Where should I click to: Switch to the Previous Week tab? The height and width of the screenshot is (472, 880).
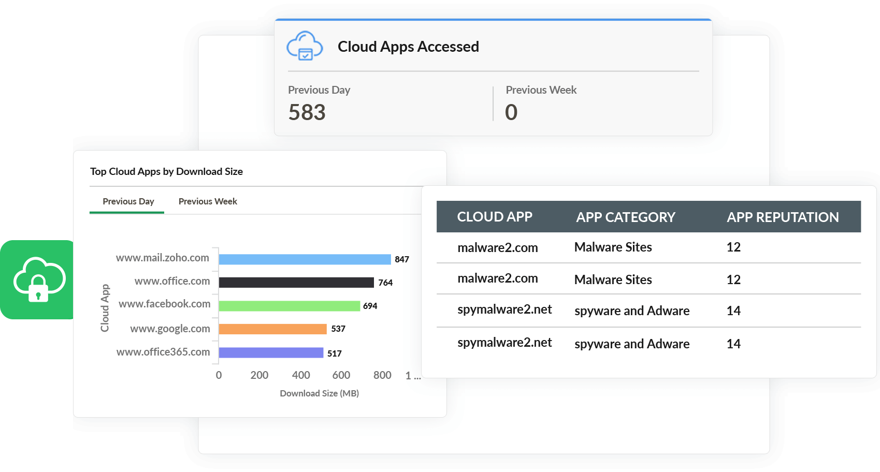(207, 201)
